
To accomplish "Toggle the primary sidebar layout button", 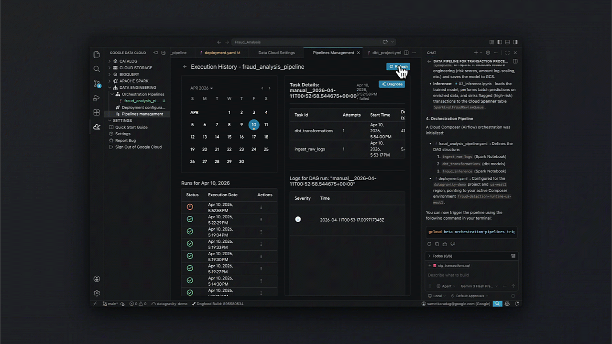I will tap(500, 42).
